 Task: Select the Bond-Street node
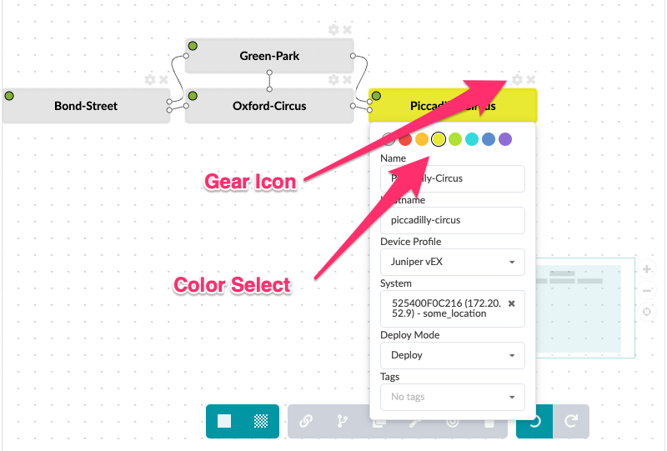86,106
